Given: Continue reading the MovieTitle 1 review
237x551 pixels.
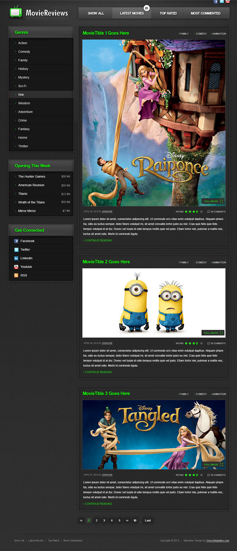Looking at the screenshot, I should 98,241.
